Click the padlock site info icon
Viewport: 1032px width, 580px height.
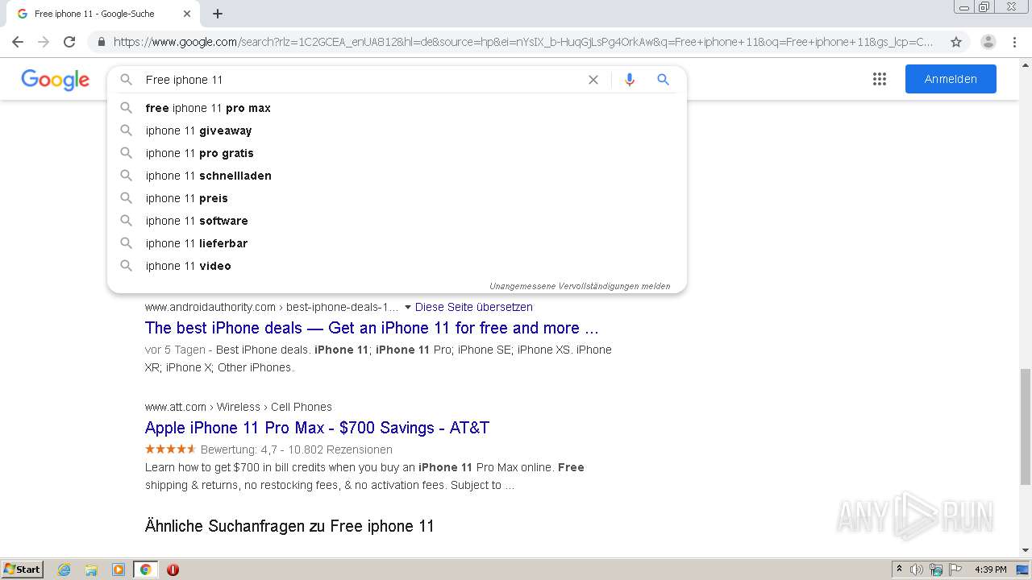(101, 42)
